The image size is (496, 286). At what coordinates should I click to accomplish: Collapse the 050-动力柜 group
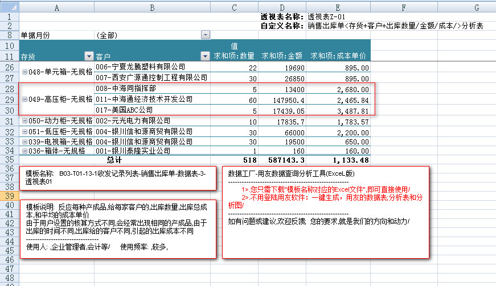click(24, 121)
